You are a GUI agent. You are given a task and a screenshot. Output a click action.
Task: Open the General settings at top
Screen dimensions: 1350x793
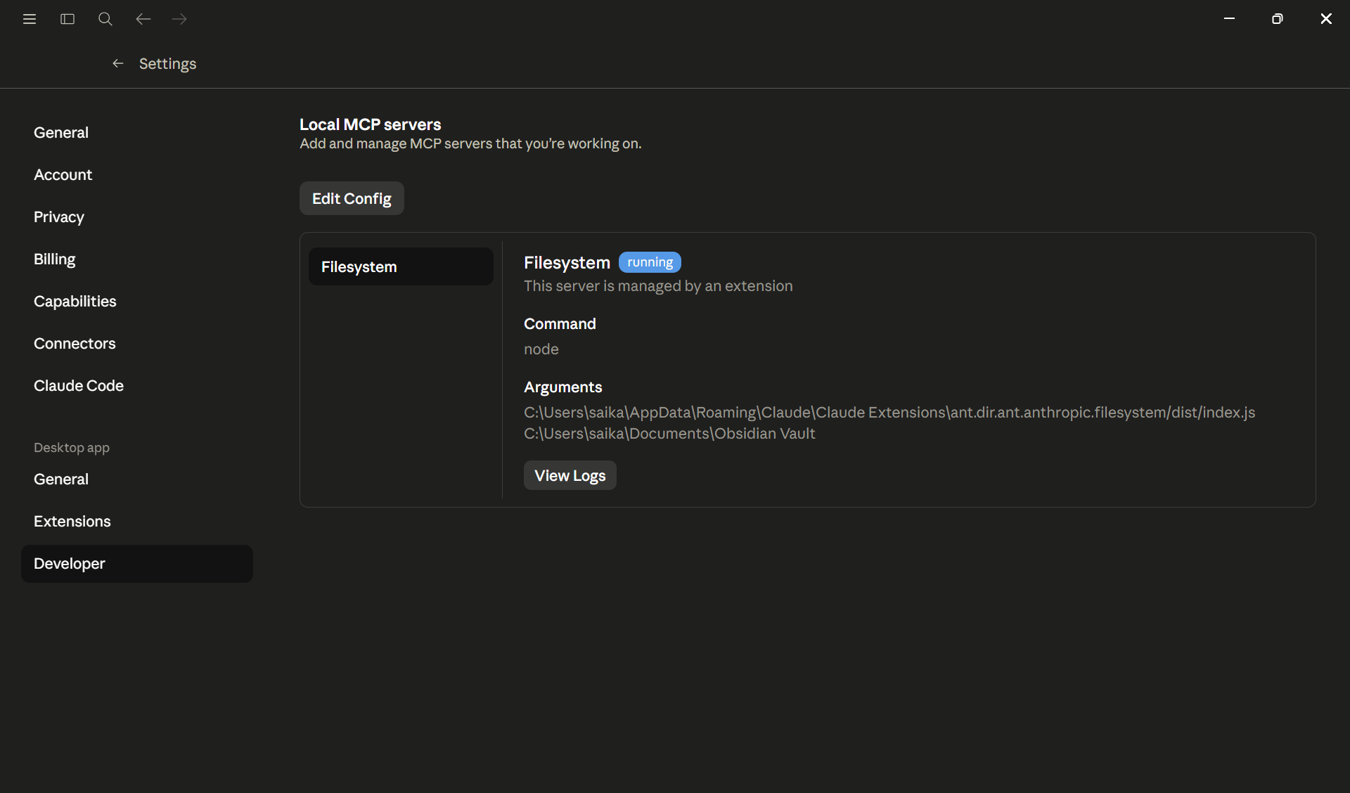point(137,133)
